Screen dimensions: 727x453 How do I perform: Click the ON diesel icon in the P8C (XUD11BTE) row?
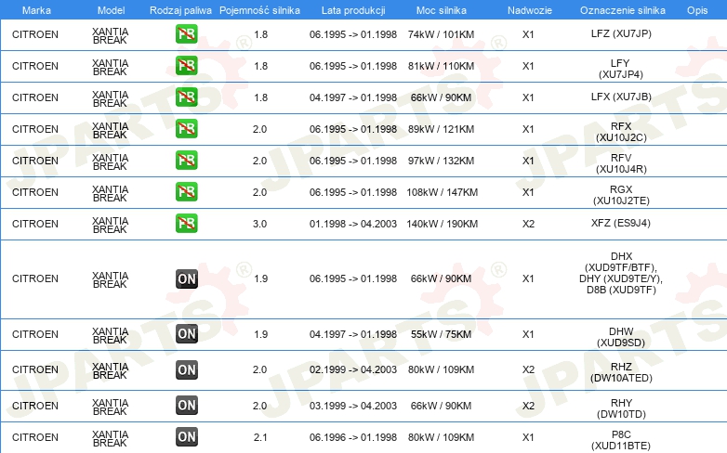[x=187, y=436]
